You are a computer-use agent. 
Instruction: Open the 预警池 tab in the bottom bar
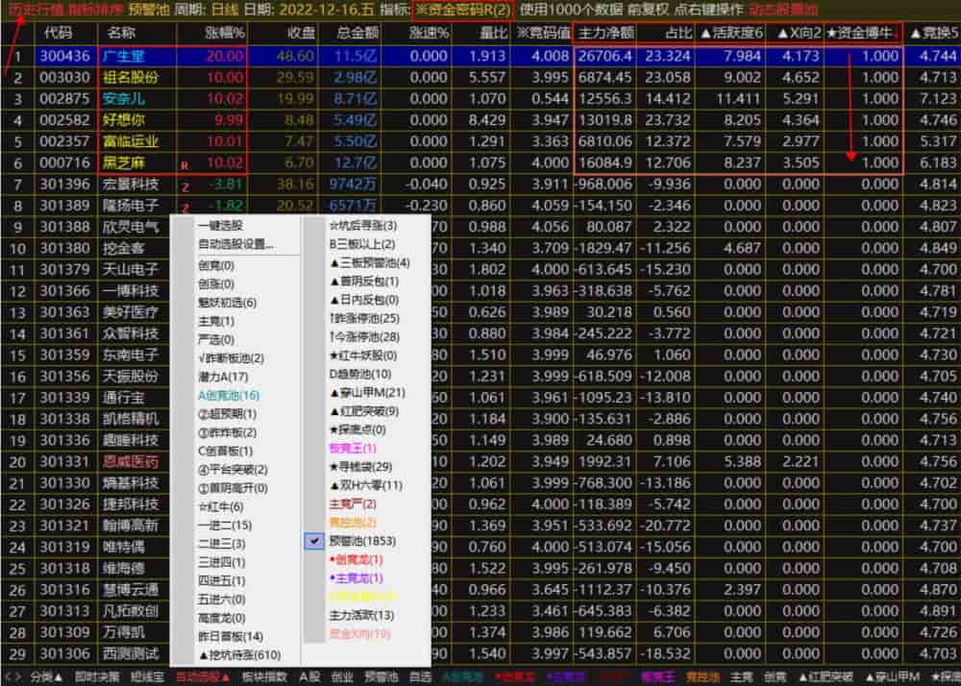point(382,677)
